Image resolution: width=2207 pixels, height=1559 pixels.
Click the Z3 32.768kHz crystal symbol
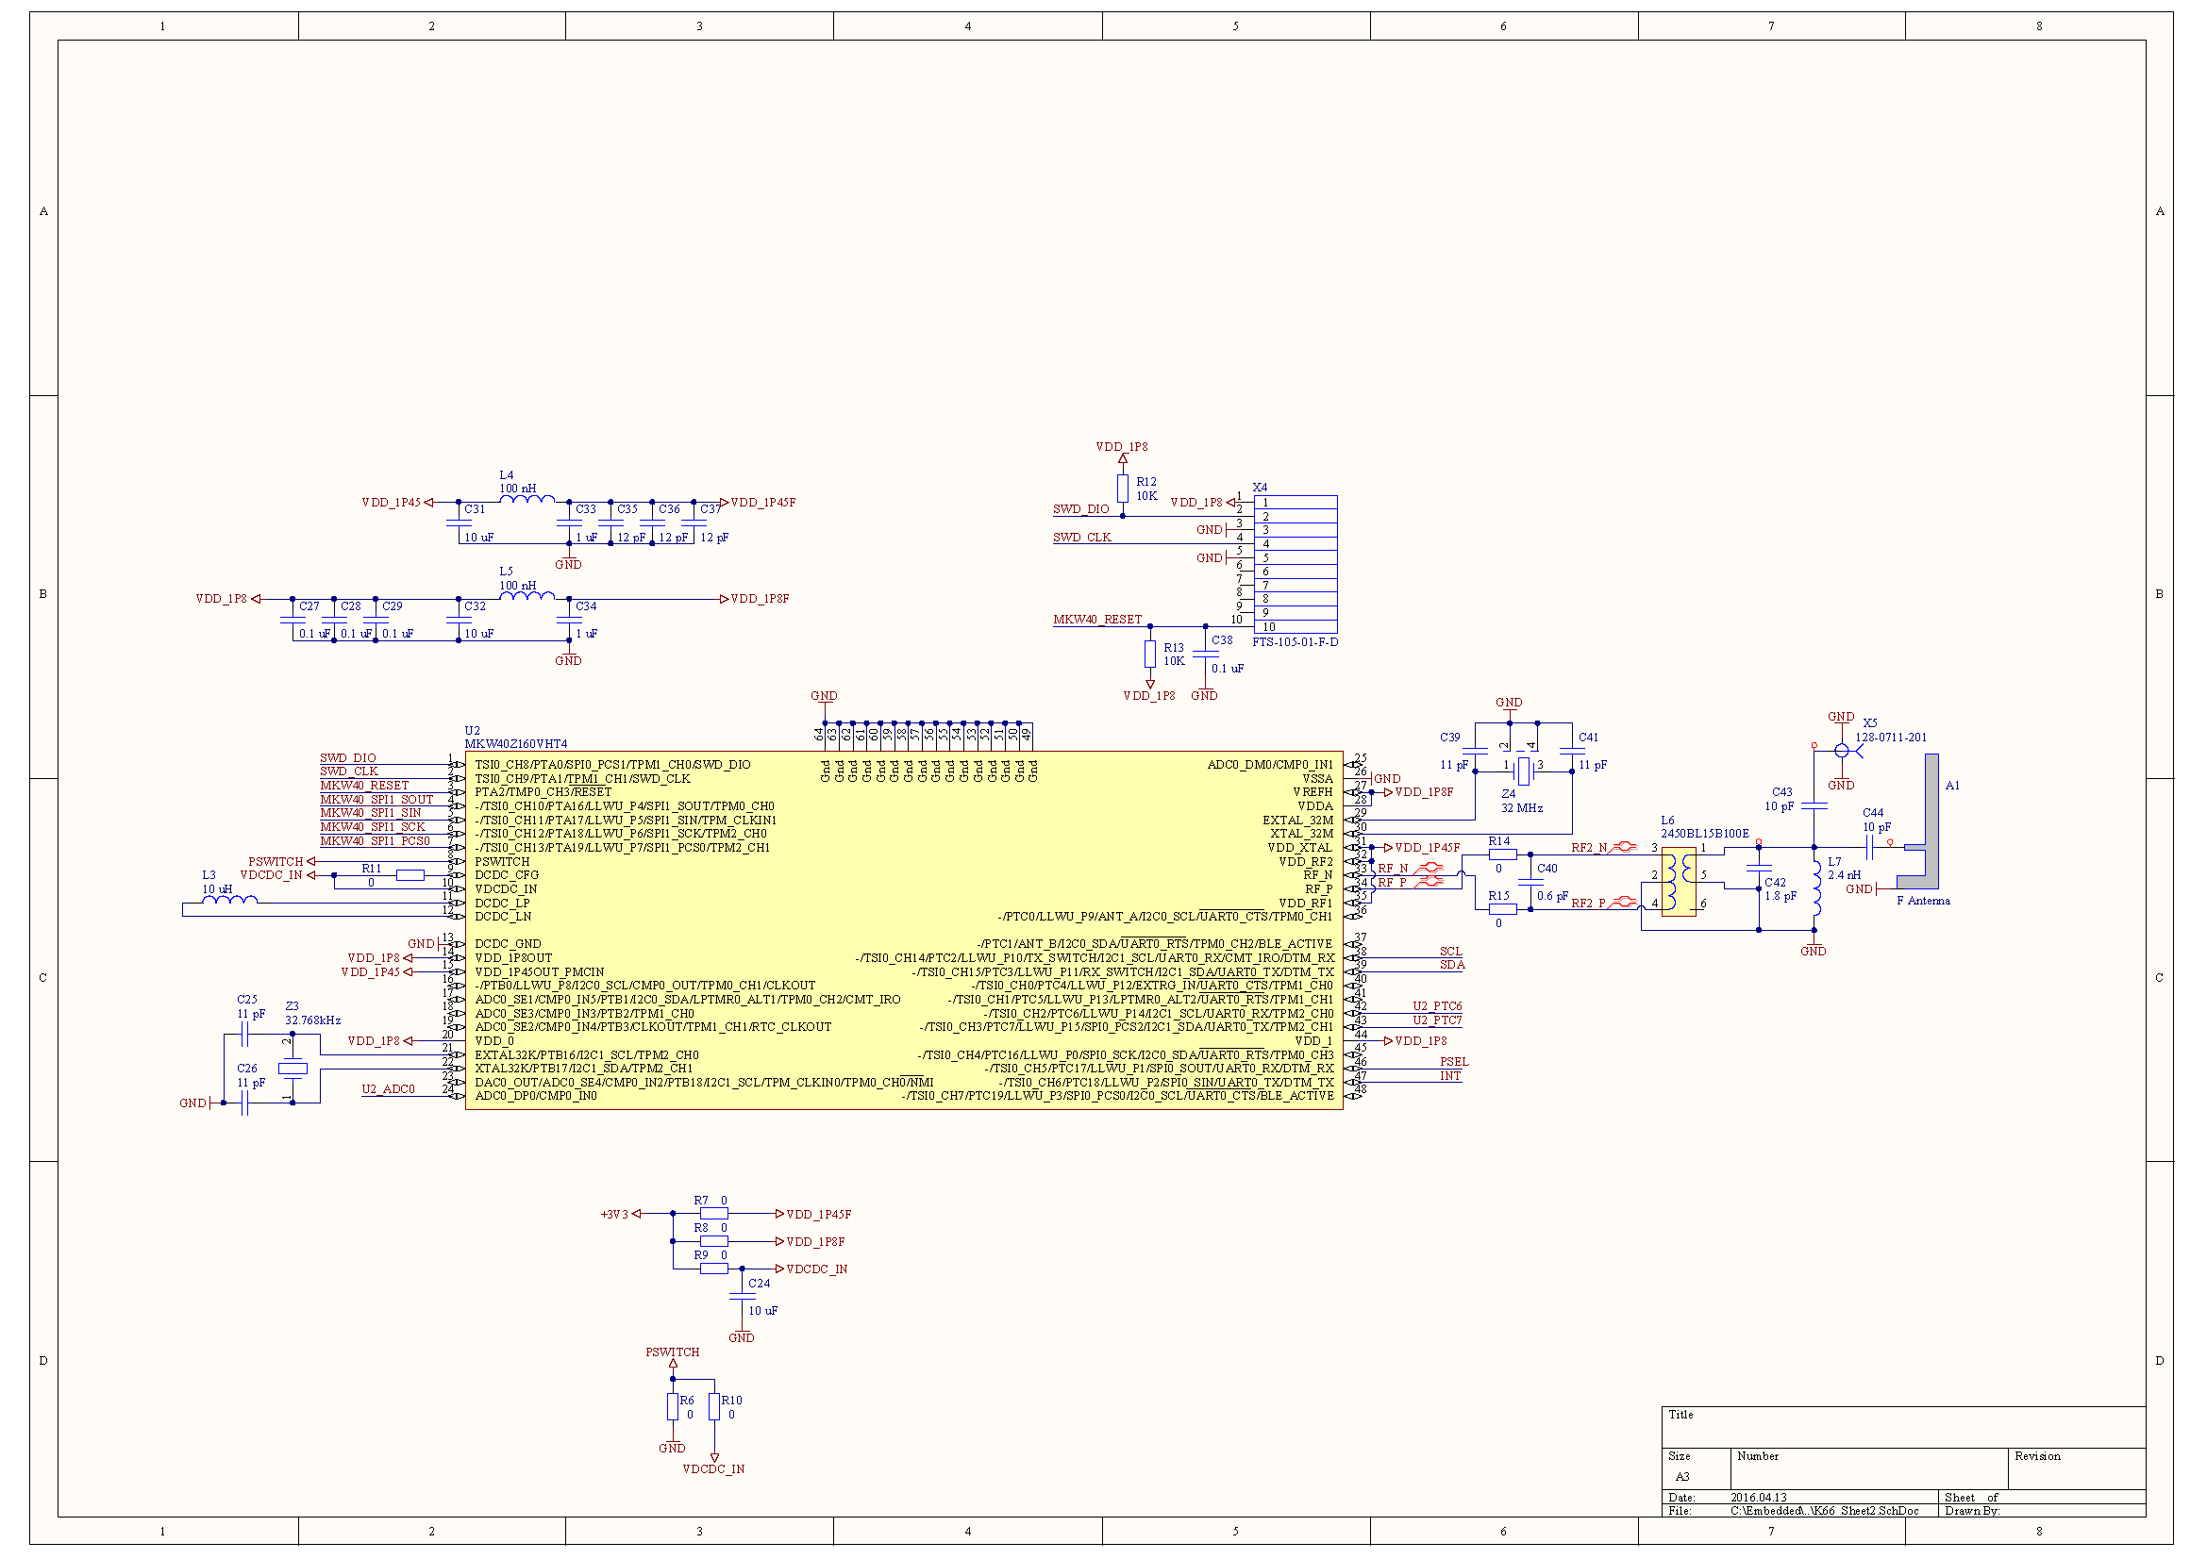293,1069
